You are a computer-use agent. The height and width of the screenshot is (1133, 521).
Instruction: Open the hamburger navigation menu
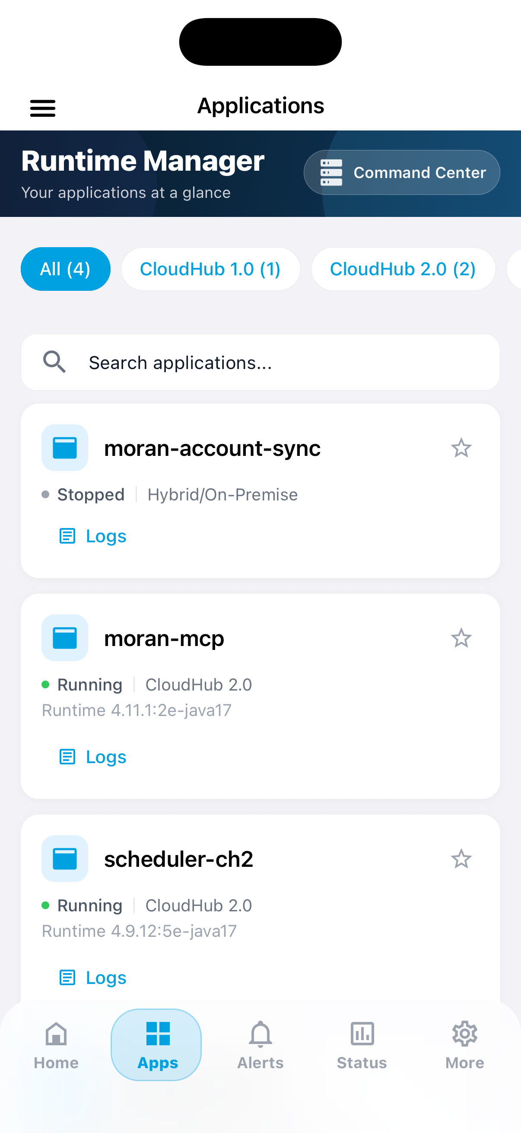(x=43, y=108)
